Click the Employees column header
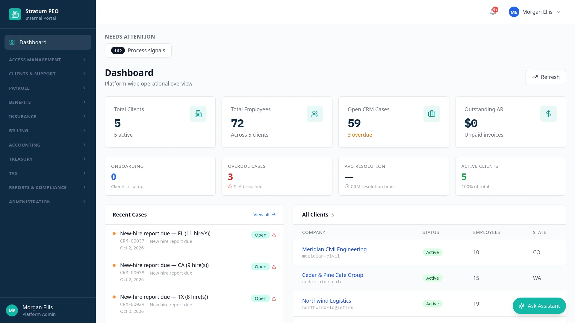 click(x=486, y=232)
